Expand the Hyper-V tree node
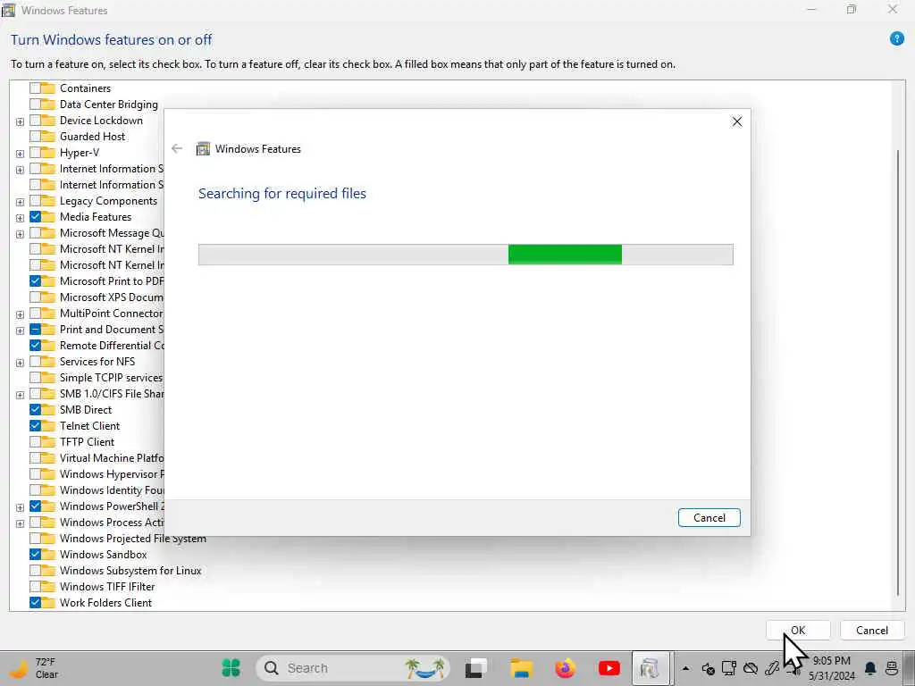915x686 pixels. pos(20,154)
